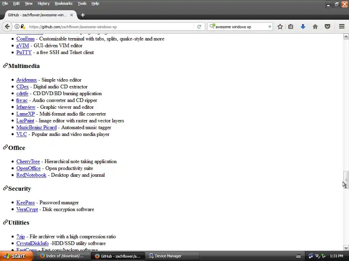Open a new tab with plus icon
349x261 pixels.
[83, 15]
